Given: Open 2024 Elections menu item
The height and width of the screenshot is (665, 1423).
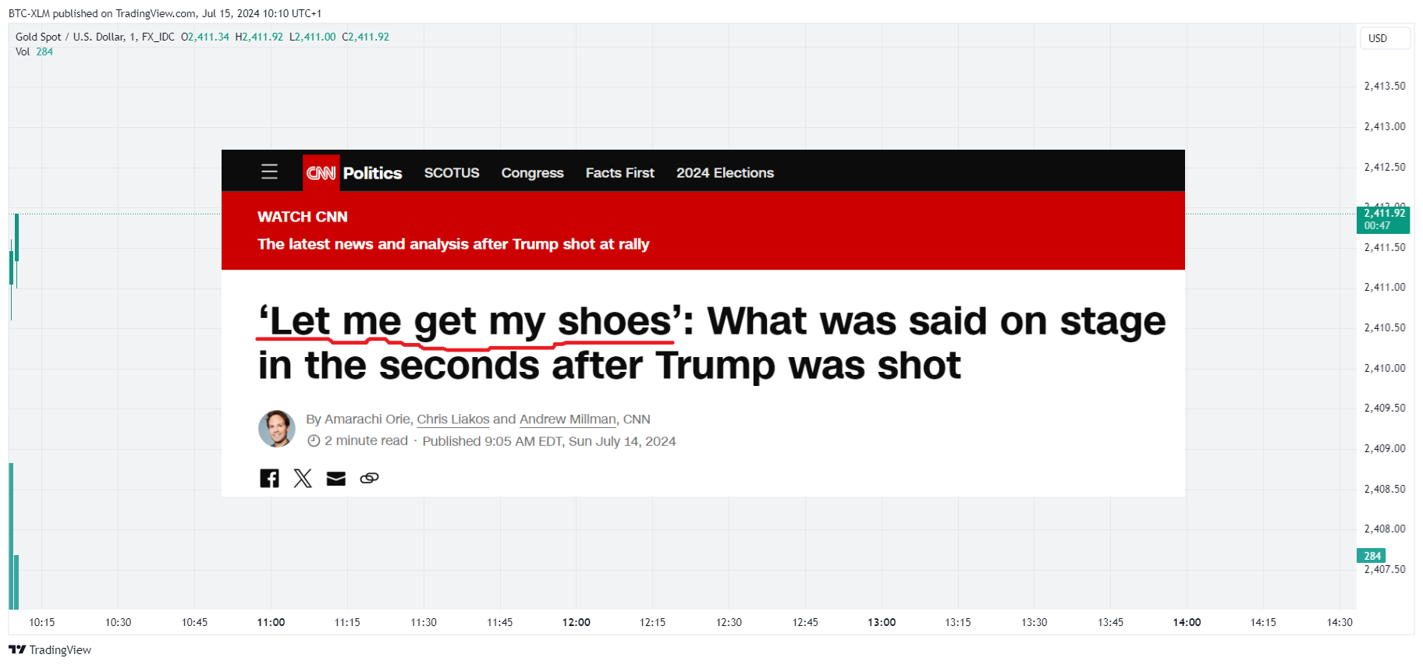Looking at the screenshot, I should pyautogui.click(x=725, y=173).
